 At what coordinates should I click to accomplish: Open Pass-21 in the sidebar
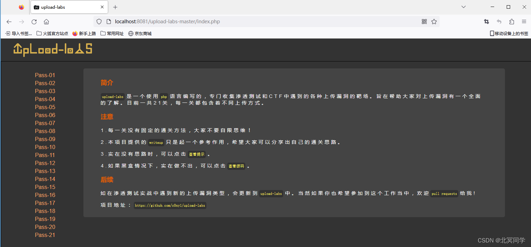pyautogui.click(x=45, y=235)
